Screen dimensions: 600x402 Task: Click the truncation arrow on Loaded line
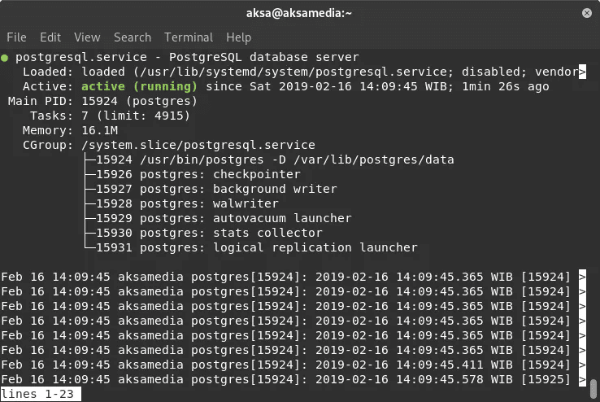pos(582,72)
